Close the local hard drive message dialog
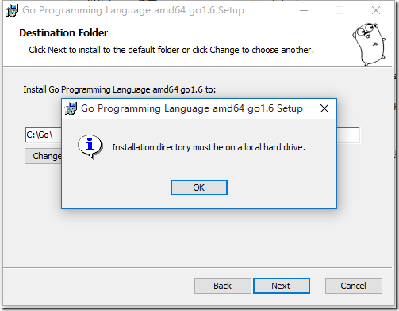The width and height of the screenshot is (399, 311). [324, 108]
